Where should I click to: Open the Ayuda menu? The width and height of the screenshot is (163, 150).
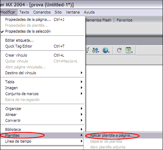pyautogui.click(x=89, y=12)
